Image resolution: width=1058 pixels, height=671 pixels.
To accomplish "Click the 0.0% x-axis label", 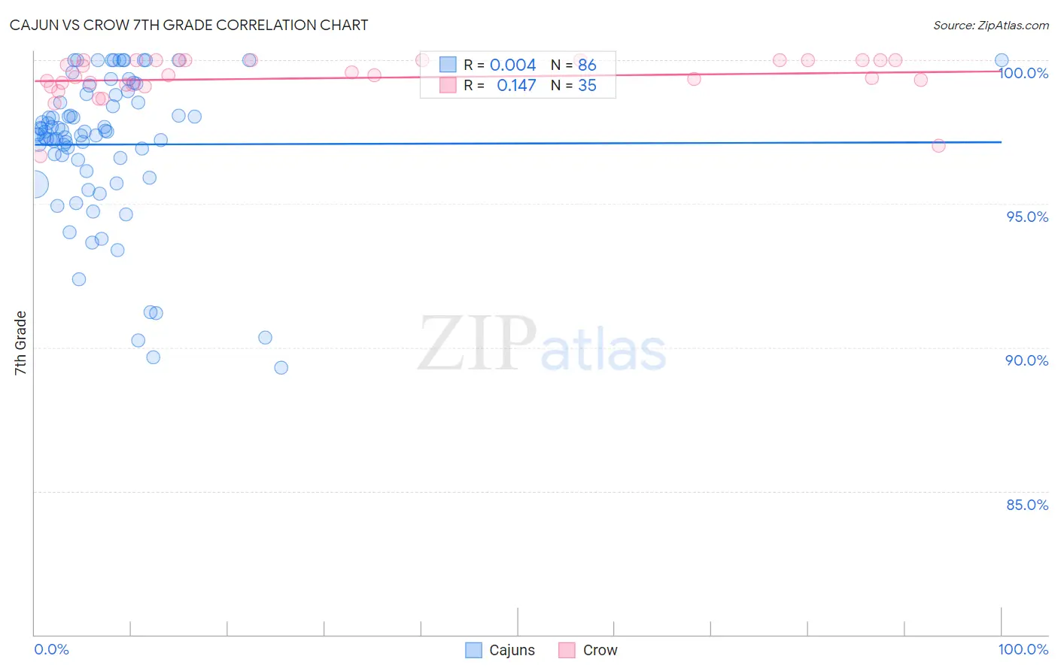I will 51,649.
